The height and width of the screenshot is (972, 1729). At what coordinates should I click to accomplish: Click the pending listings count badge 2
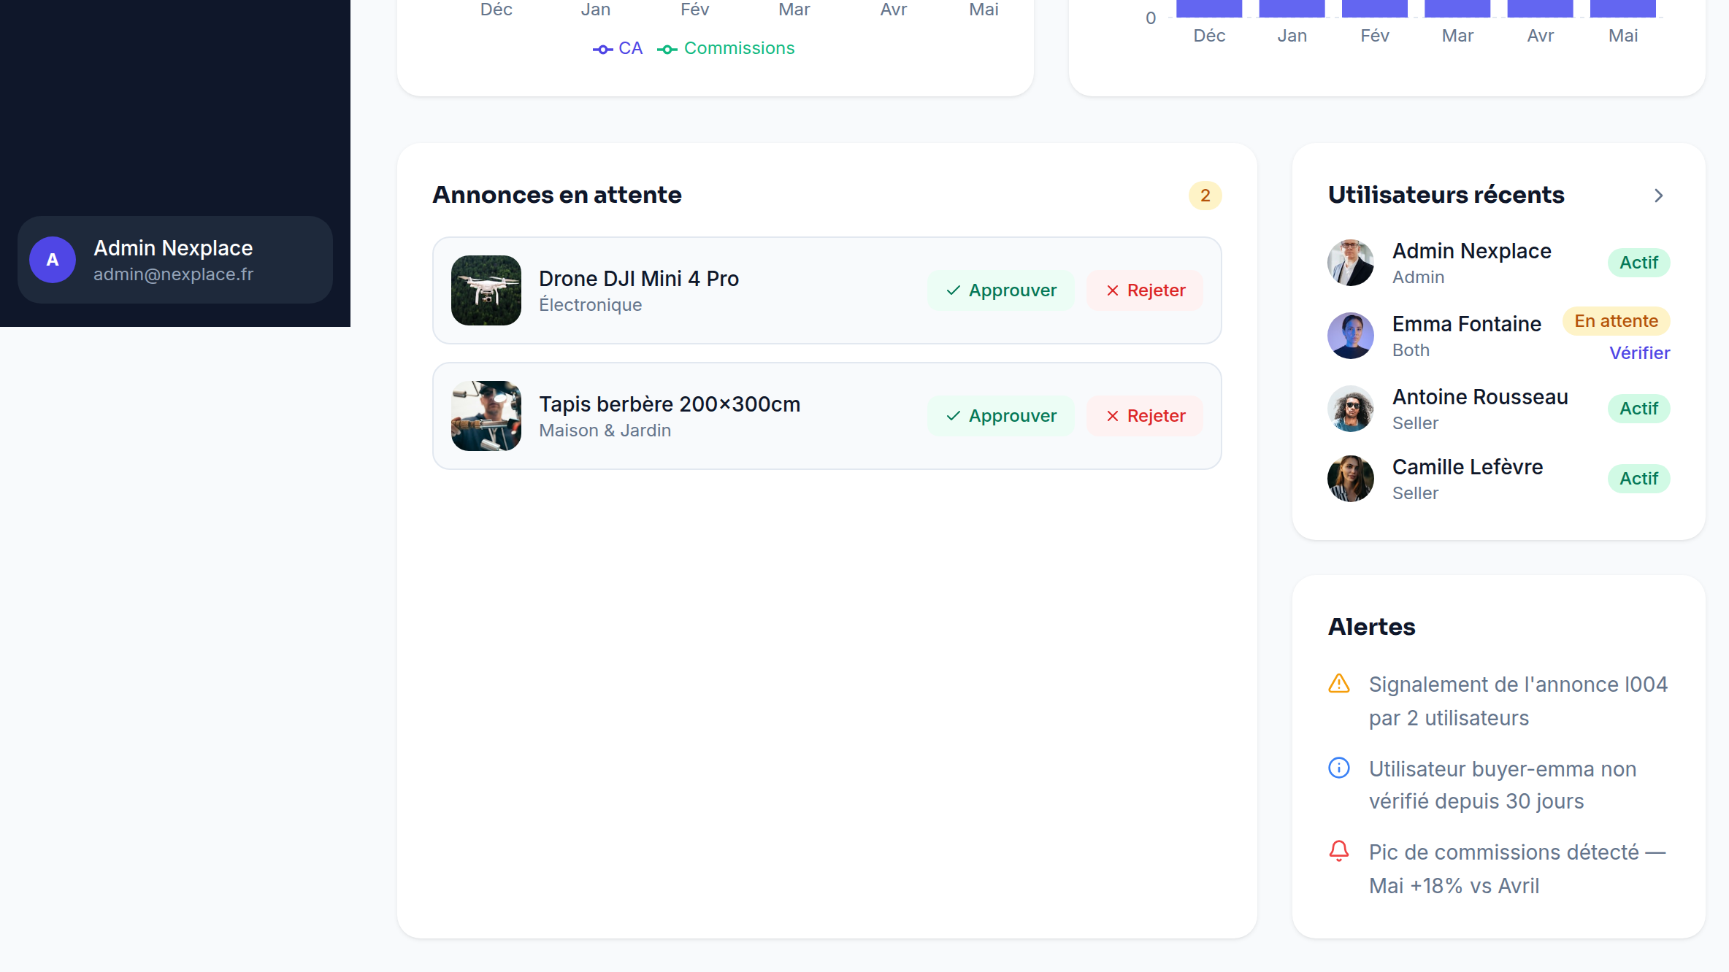(x=1205, y=196)
